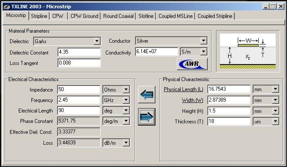
Task: Click the TXLINE title bar app icon
Action: coord(7,7)
